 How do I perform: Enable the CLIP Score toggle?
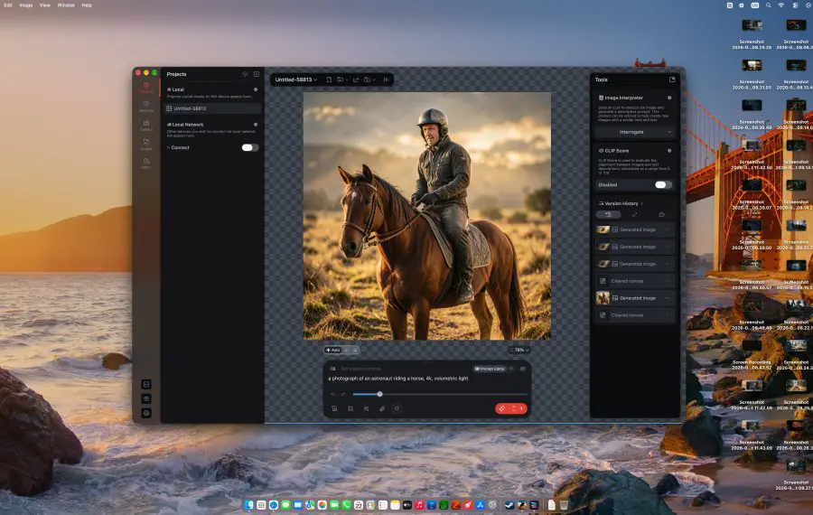pyautogui.click(x=663, y=184)
